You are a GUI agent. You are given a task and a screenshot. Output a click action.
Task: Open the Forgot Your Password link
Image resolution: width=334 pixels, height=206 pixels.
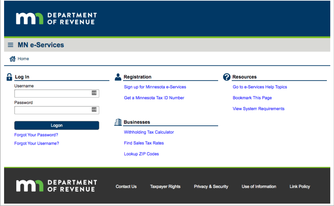(36, 135)
